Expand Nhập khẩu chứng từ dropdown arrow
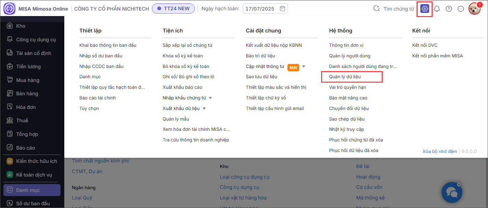488x208 pixels. coord(210,98)
